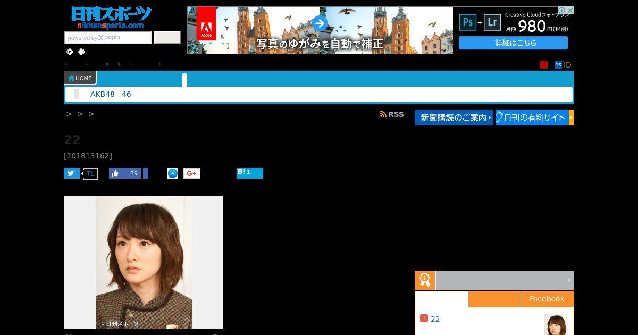
Task: Select the middle orange ranking tab
Action: pyautogui.click(x=494, y=299)
